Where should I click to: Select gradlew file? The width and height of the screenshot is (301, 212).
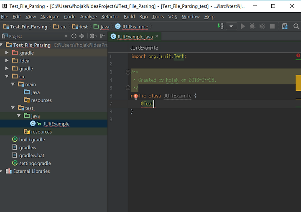(x=24, y=147)
